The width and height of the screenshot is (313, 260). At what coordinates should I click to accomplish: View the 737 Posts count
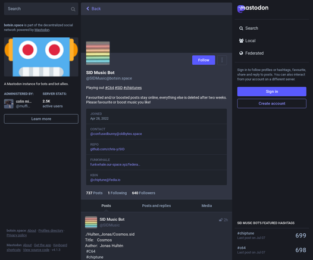click(x=94, y=193)
